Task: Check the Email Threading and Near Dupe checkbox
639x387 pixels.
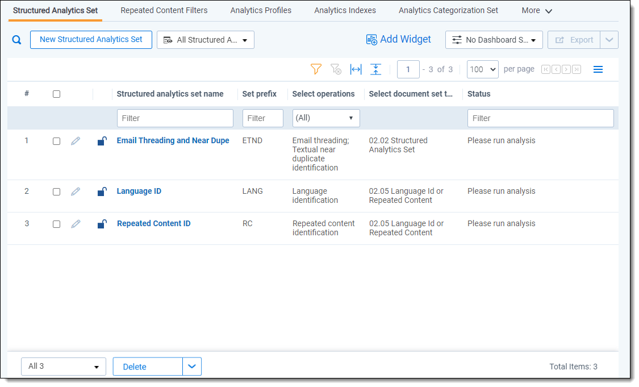Action: pyautogui.click(x=56, y=142)
